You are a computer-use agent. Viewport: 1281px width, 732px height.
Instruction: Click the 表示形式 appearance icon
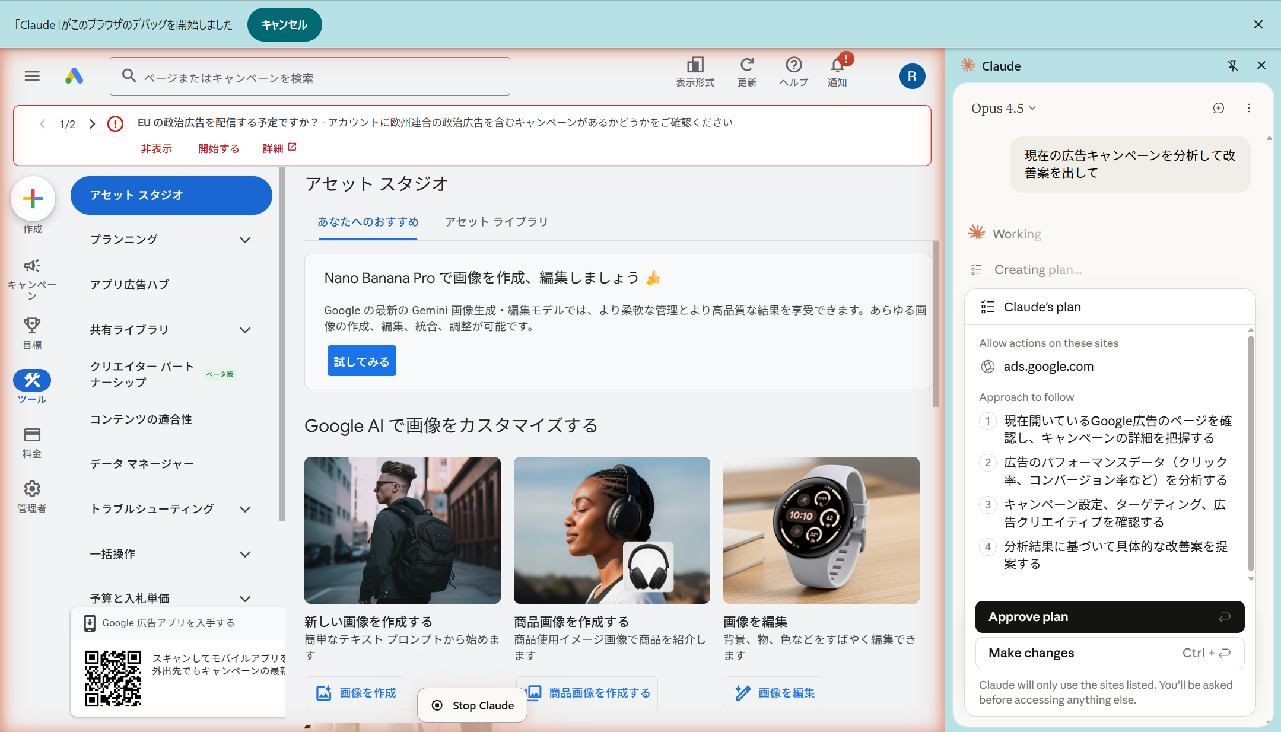tap(695, 65)
